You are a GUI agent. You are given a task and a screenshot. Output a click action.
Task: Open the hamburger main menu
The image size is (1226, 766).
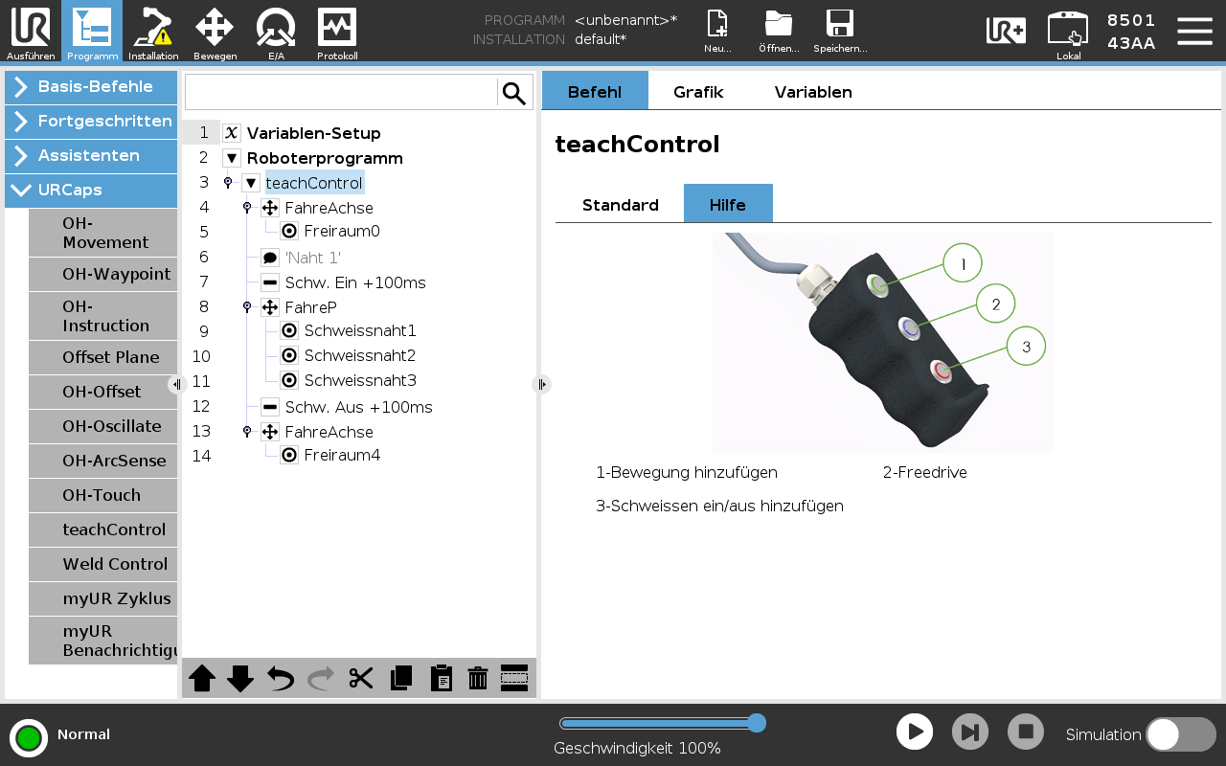pos(1194,31)
